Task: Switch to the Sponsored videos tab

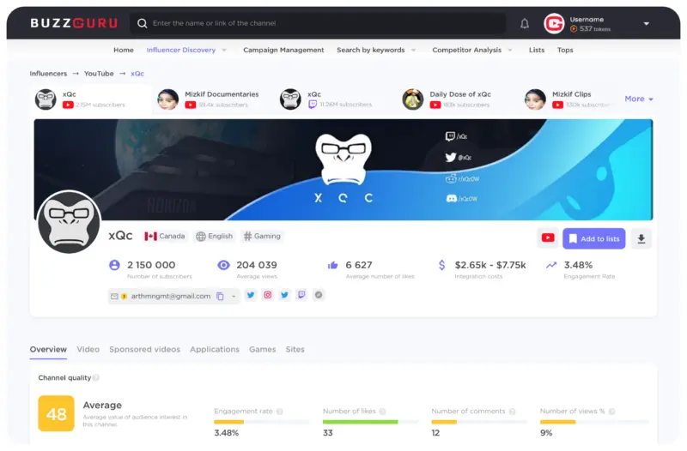Action: pyautogui.click(x=144, y=349)
